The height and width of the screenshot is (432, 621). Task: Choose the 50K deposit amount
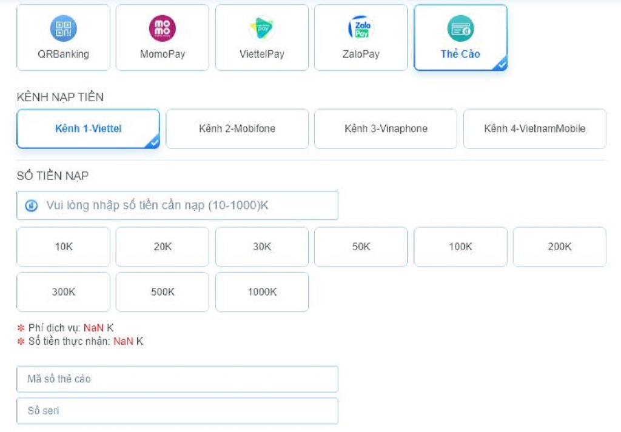[361, 247]
